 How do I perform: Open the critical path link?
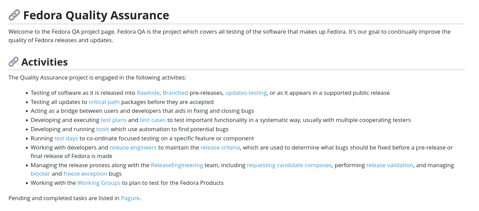point(104,102)
